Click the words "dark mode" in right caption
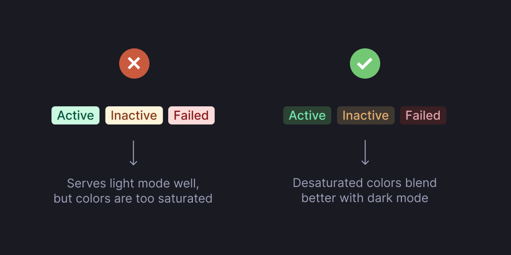 (x=402, y=199)
